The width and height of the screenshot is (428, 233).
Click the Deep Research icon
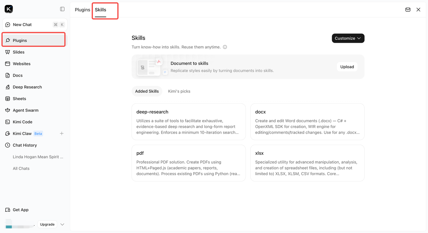(8, 87)
